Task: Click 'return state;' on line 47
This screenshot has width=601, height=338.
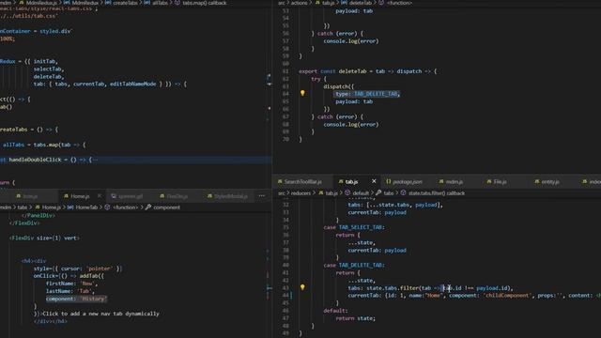Action: pyautogui.click(x=355, y=318)
